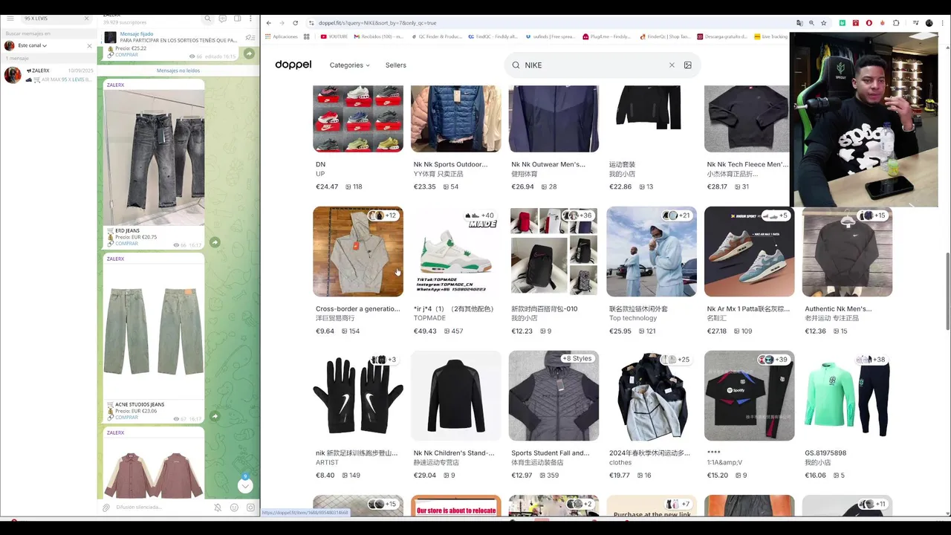The height and width of the screenshot is (535, 951).
Task: Open 'Sports Student Fall and...' listing
Action: tap(551, 453)
